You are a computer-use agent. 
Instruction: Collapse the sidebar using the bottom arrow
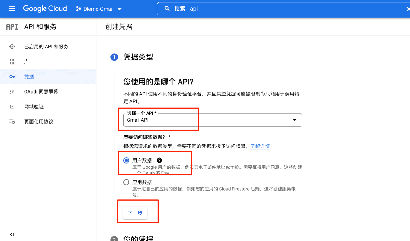(x=12, y=235)
